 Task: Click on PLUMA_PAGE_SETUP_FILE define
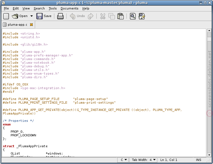[39, 99]
